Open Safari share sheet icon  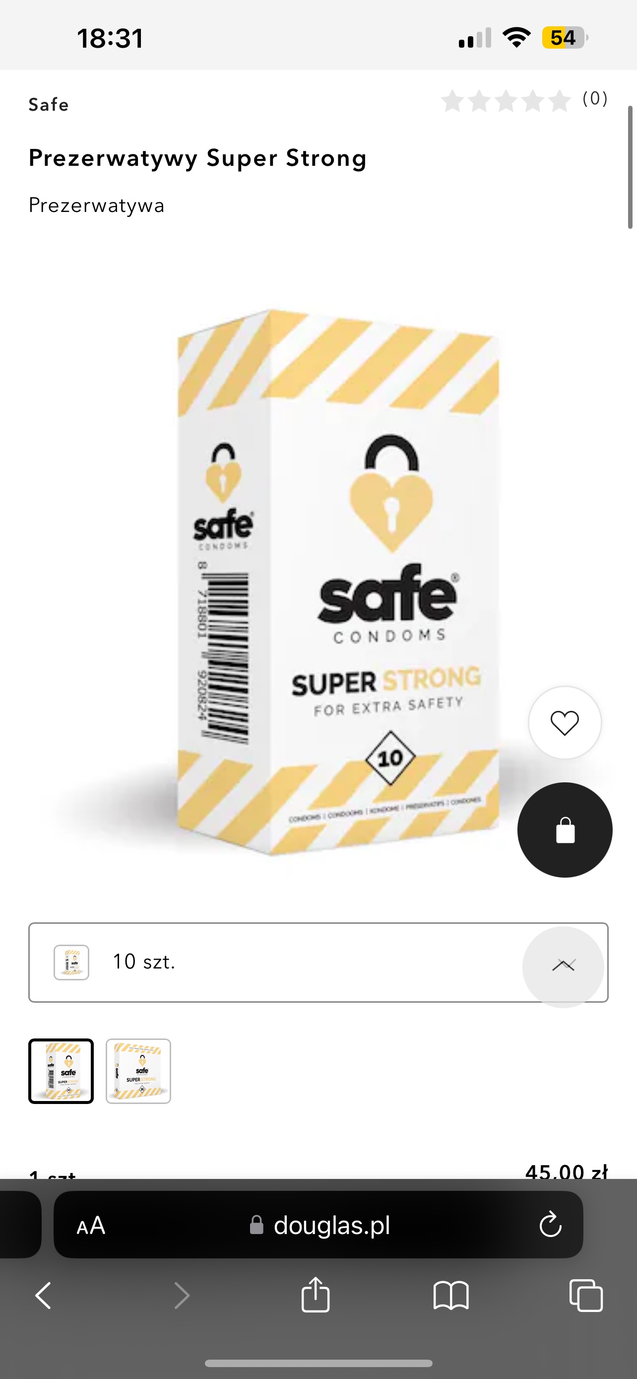(316, 1296)
